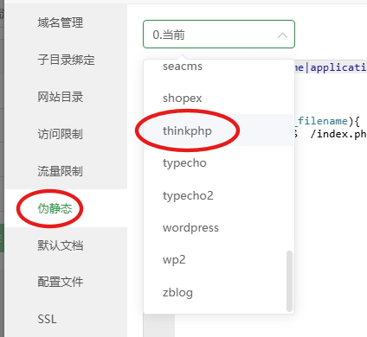Click the chevron arrow in the template selector
The height and width of the screenshot is (337, 367).
tap(282, 35)
